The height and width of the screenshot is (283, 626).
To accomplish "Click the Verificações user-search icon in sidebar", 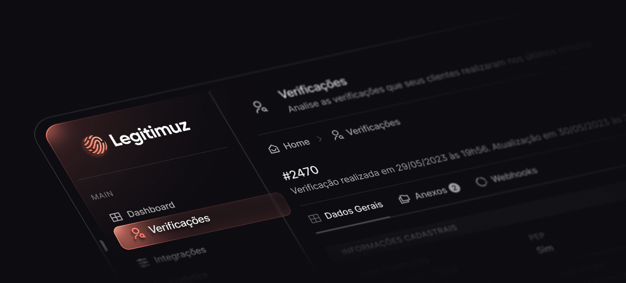I will click(139, 234).
